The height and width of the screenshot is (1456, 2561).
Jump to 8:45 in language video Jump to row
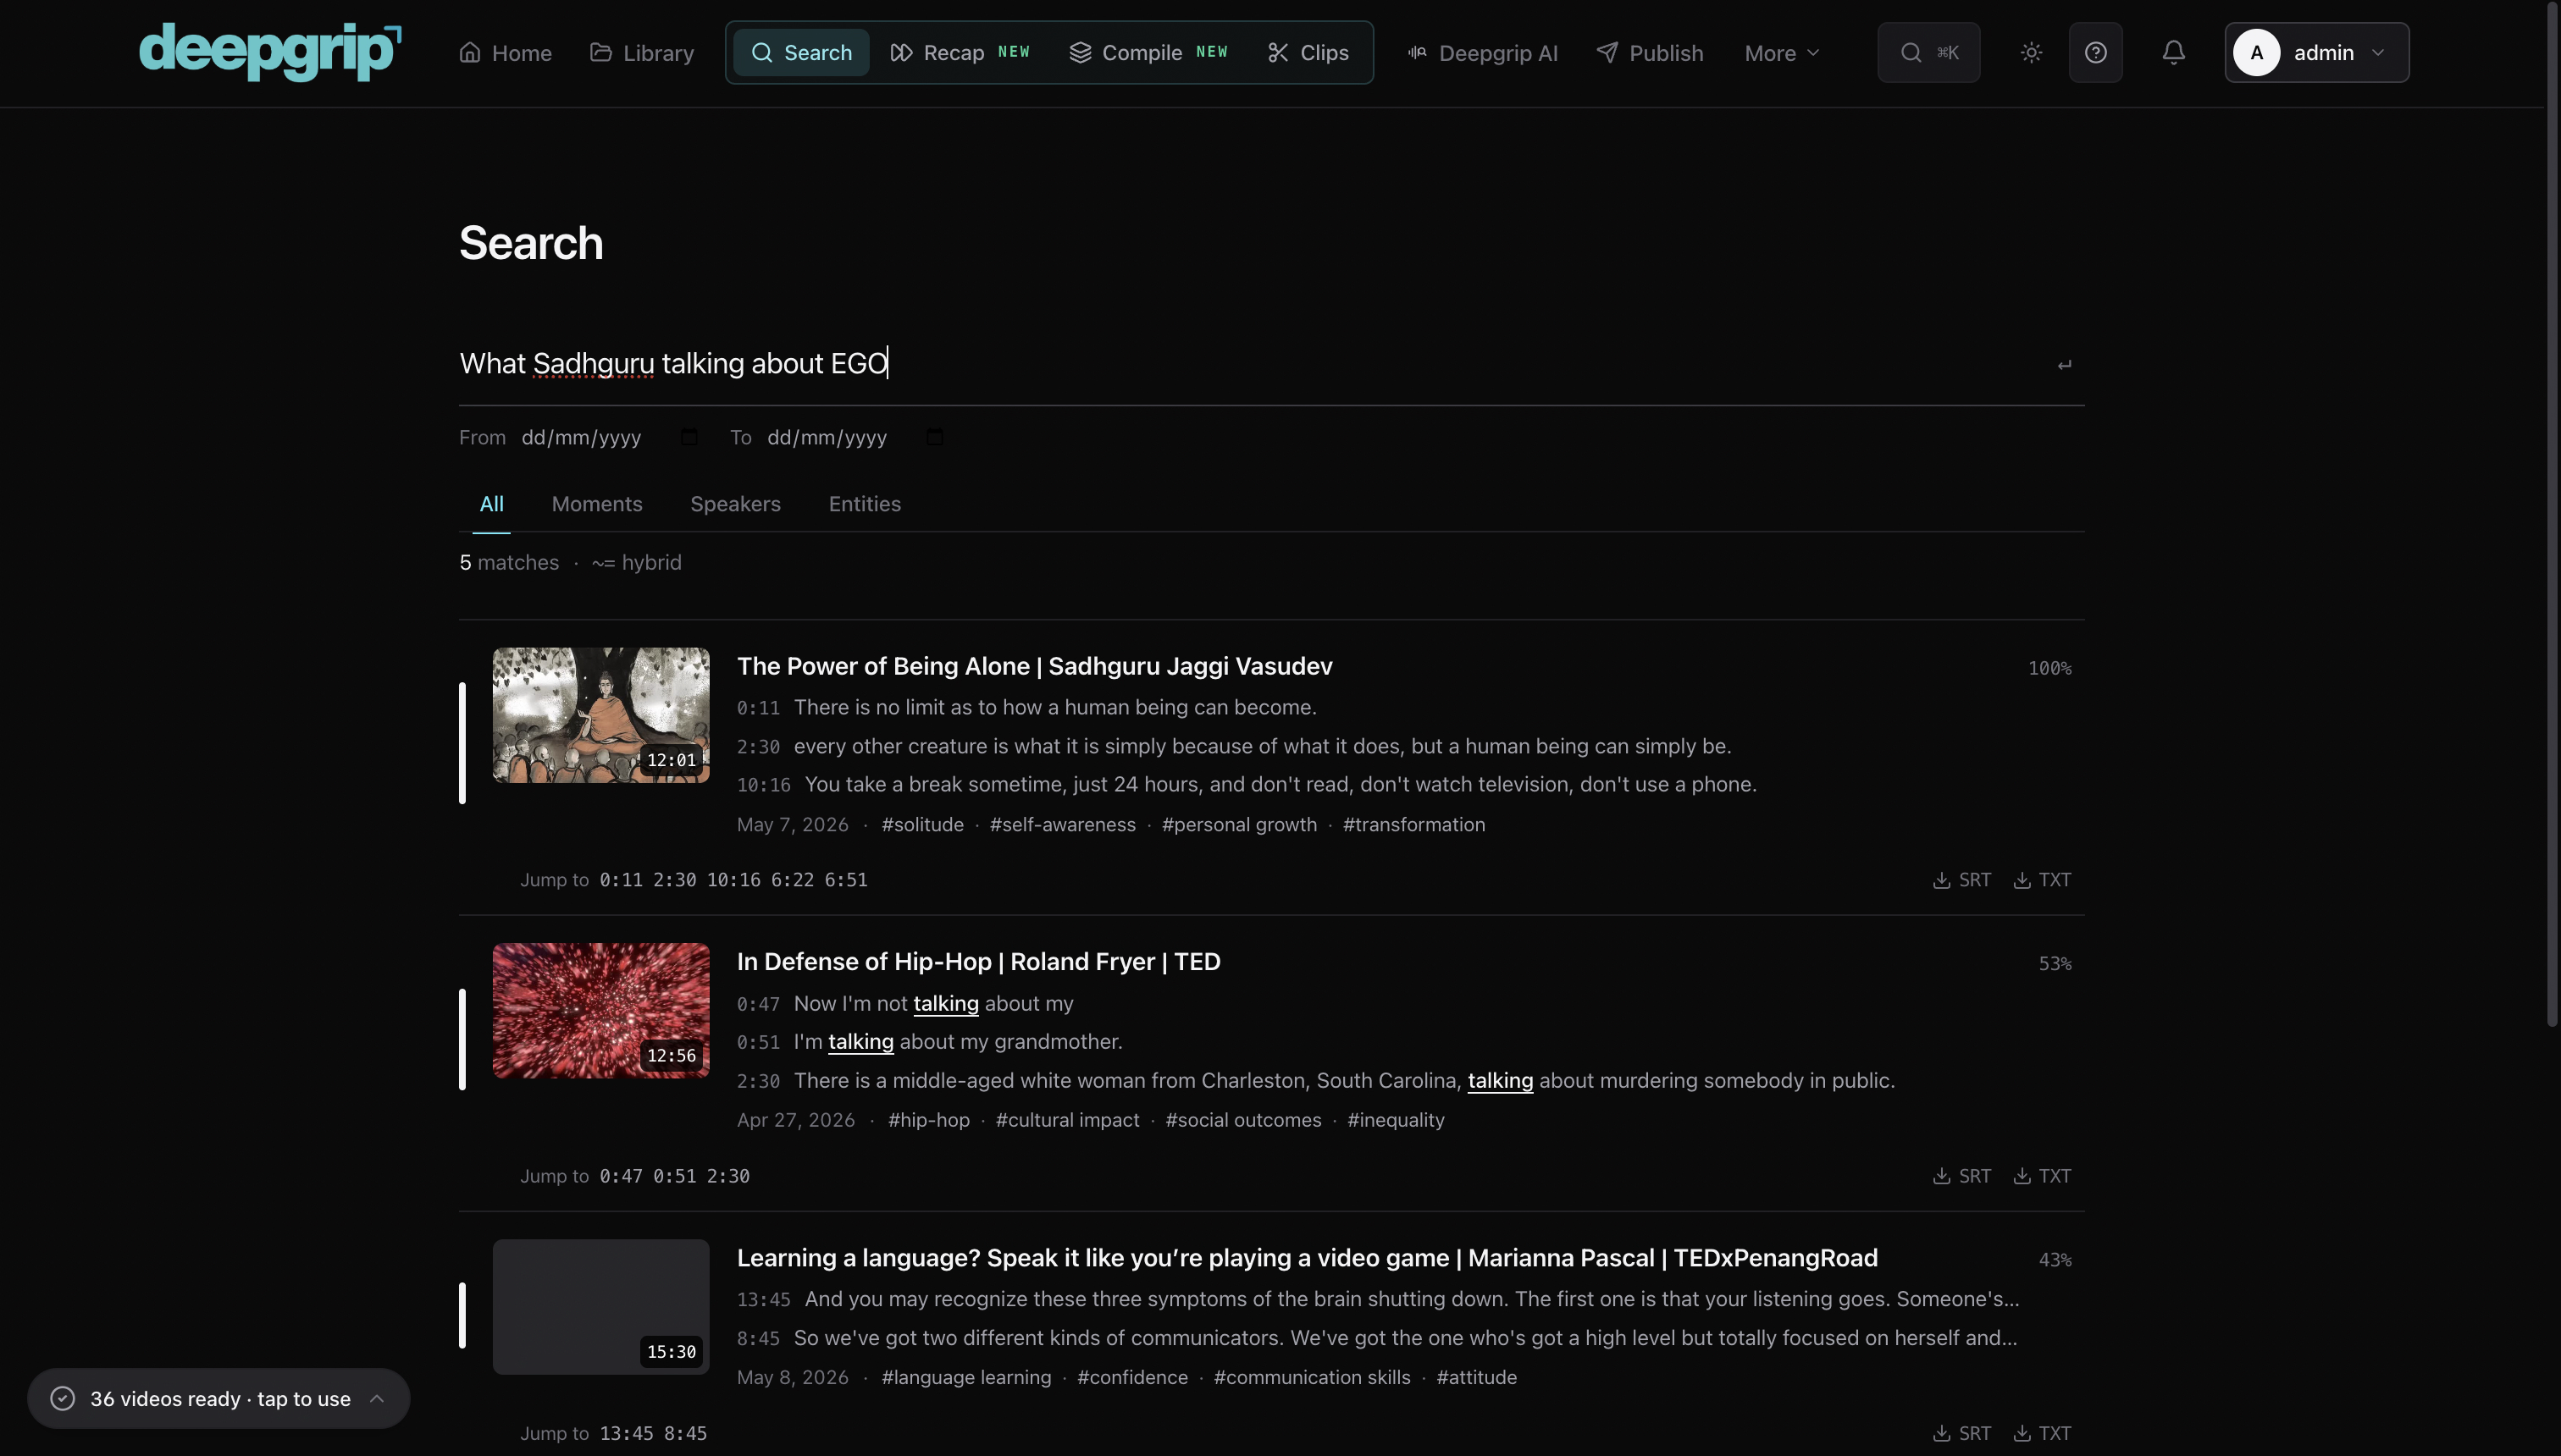point(685,1433)
